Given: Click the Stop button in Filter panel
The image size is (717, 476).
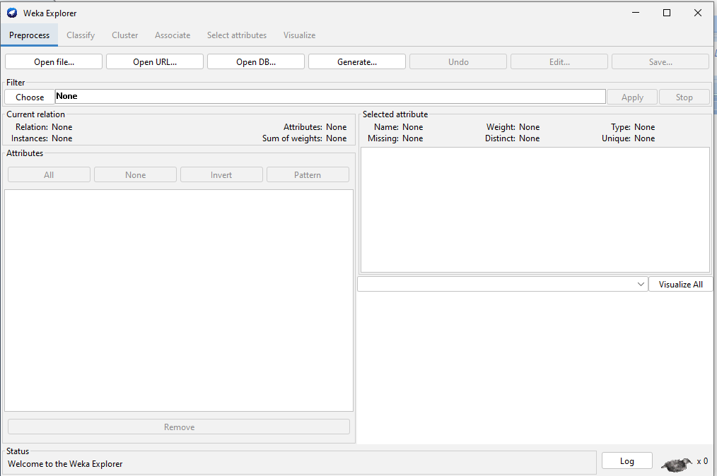Looking at the screenshot, I should [684, 97].
